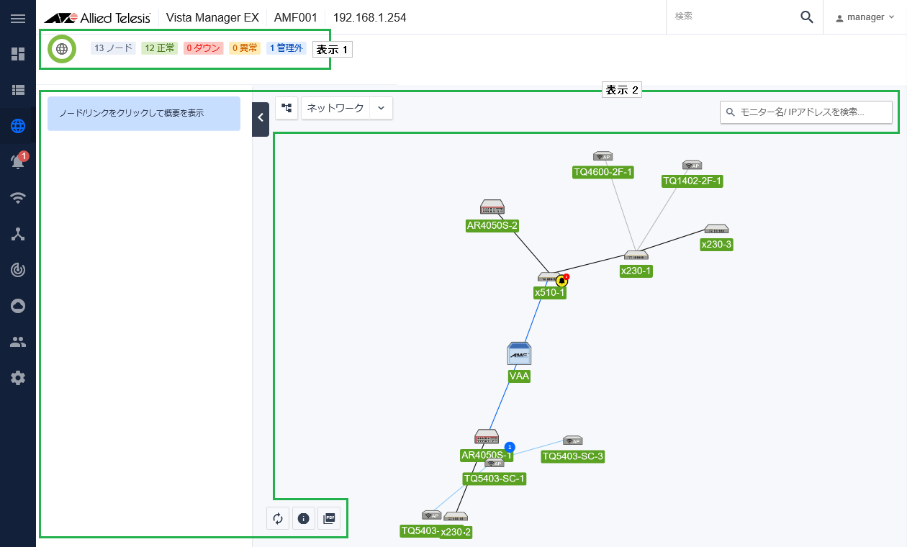Select the network map globe icon in sidebar
The image size is (907, 547).
coord(18,127)
